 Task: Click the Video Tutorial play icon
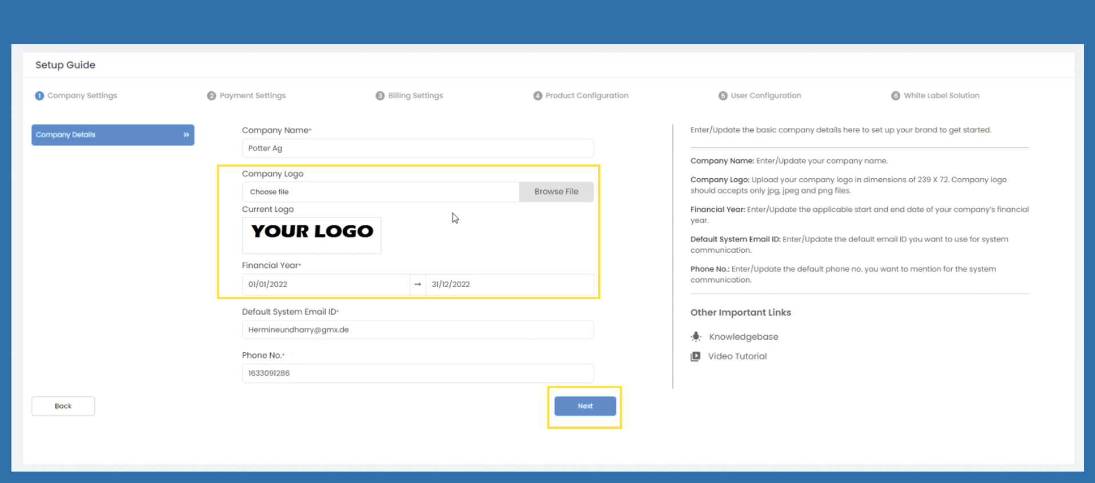point(695,356)
